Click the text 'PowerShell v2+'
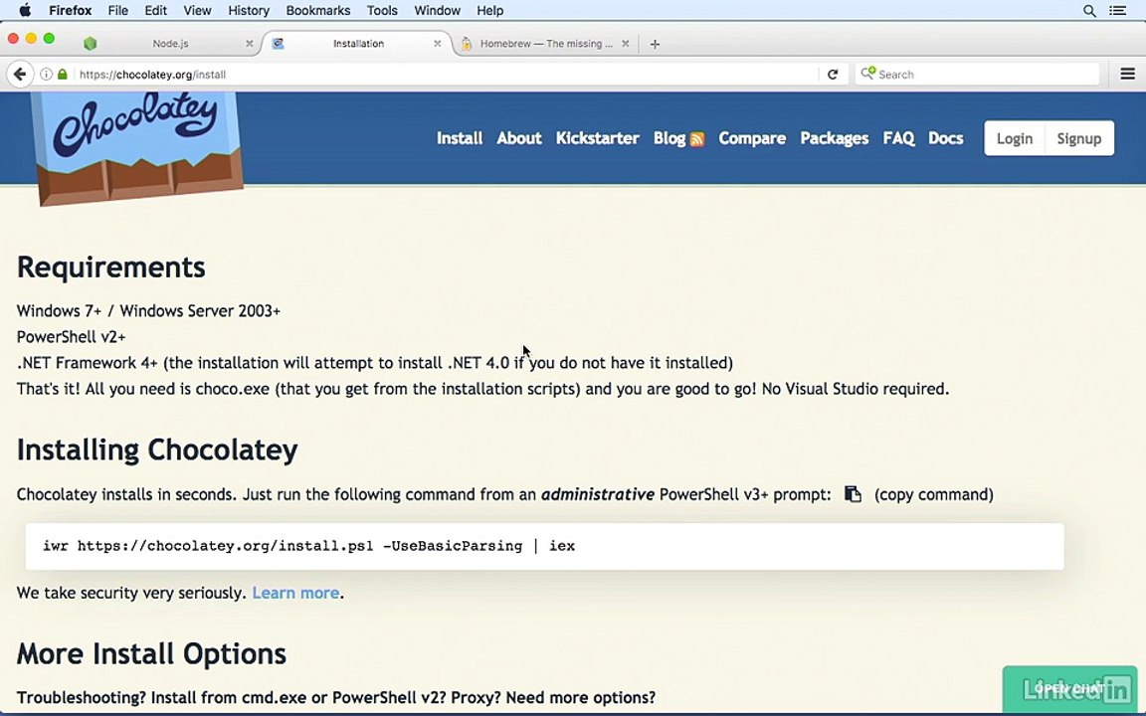 71,337
